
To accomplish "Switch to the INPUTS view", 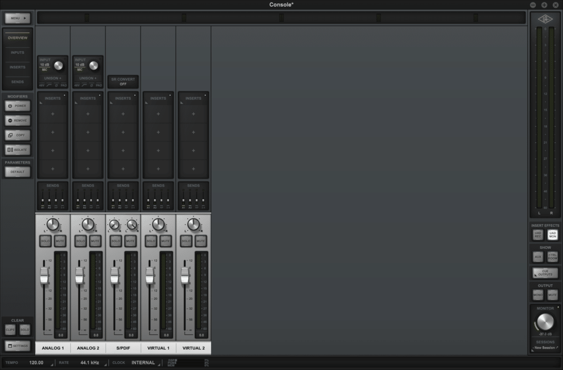I will point(17,53).
